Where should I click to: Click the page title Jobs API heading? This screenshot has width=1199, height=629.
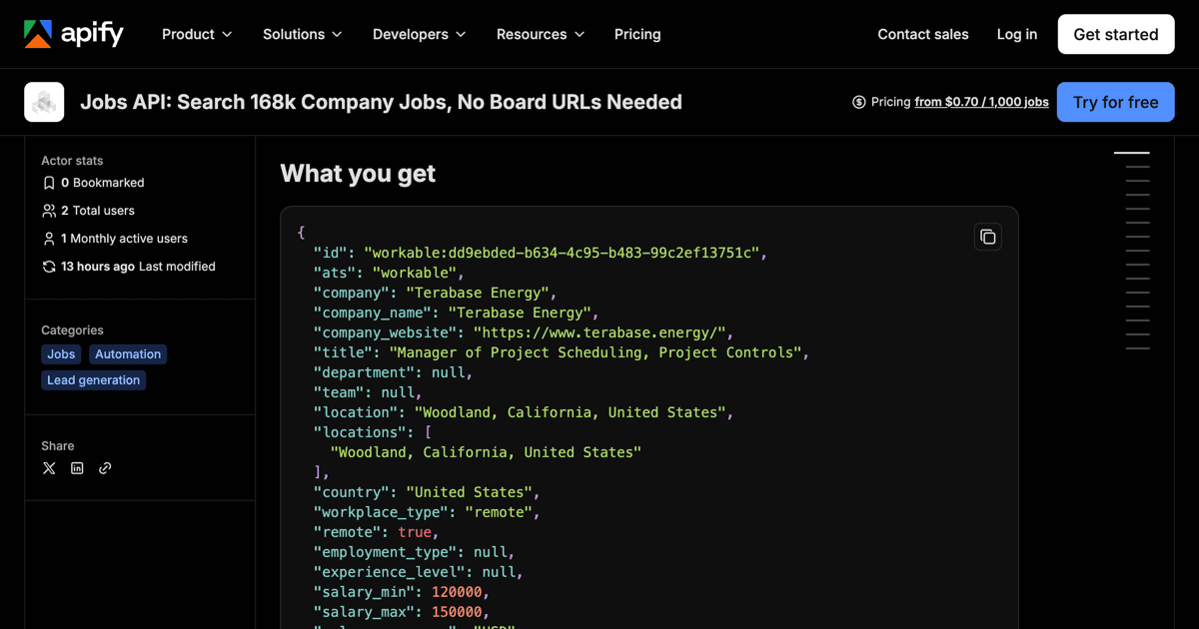(381, 102)
